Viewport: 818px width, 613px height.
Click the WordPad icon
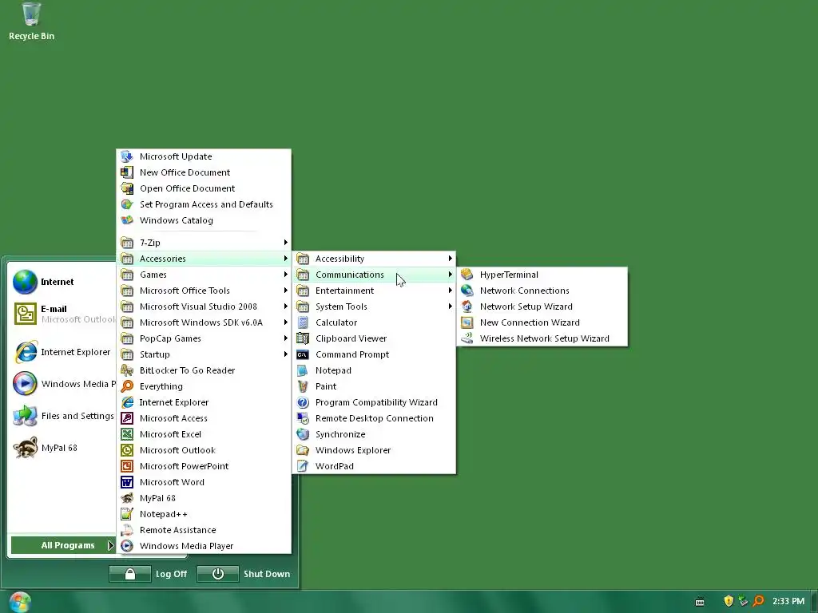[303, 466]
